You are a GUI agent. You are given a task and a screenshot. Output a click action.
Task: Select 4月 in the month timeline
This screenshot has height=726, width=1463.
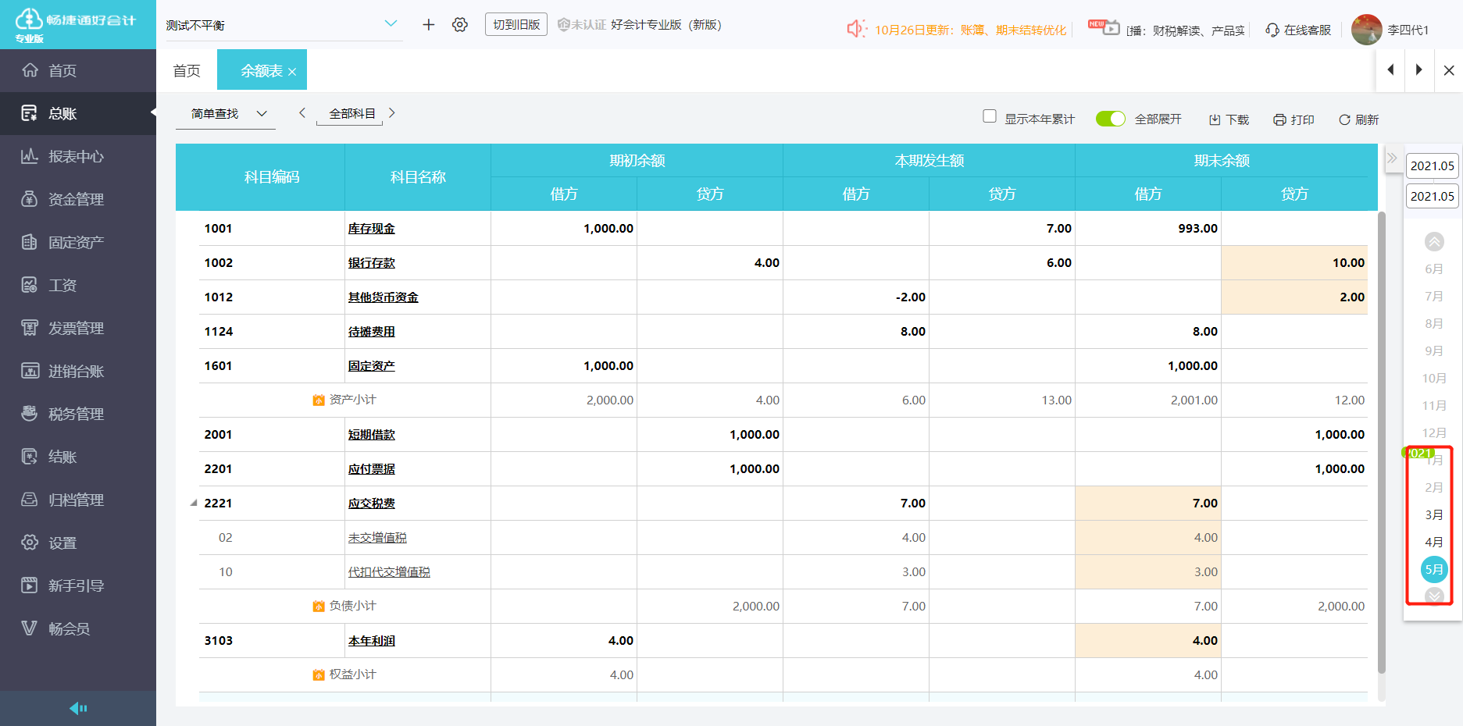pyautogui.click(x=1433, y=542)
